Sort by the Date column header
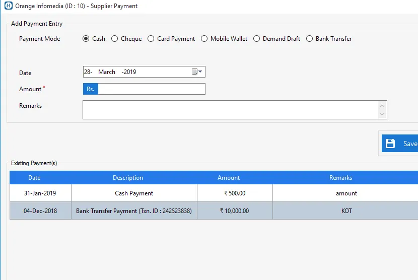This screenshot has width=418, height=280. pyautogui.click(x=34, y=178)
